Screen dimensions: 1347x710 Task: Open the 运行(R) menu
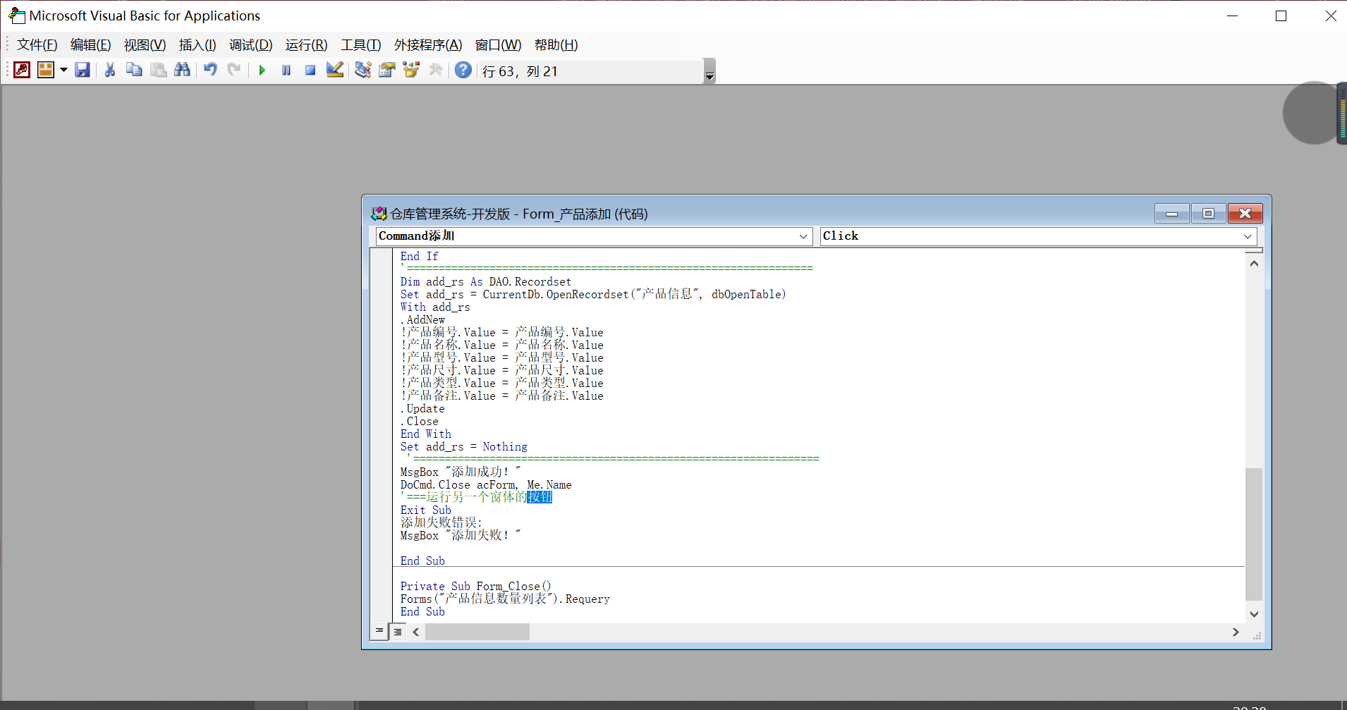click(307, 45)
